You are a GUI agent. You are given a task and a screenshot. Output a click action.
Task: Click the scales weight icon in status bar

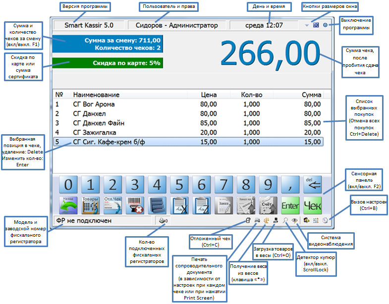click(x=266, y=221)
